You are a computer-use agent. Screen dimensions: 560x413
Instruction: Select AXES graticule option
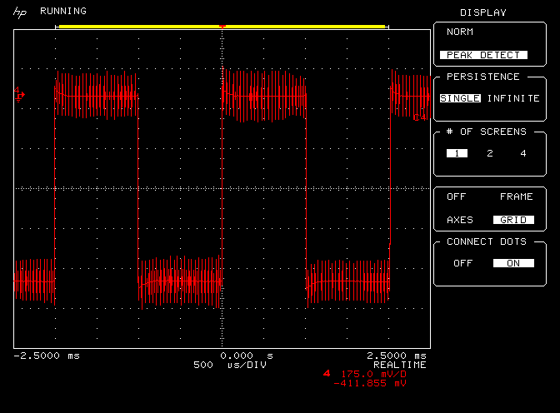point(459,220)
